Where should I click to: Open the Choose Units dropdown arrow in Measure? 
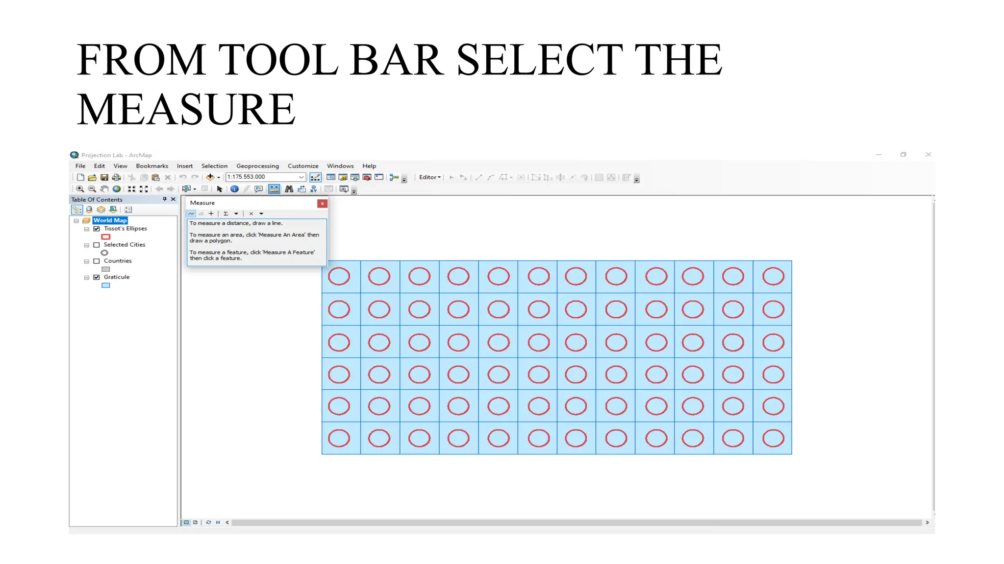click(236, 213)
